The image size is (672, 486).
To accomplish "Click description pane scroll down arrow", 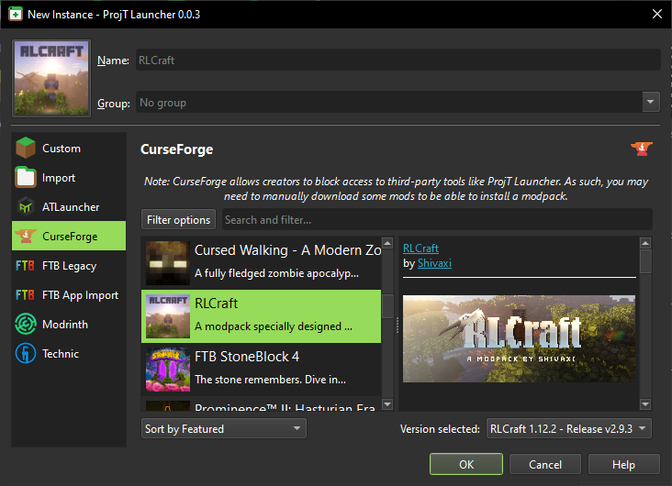I will (x=645, y=404).
